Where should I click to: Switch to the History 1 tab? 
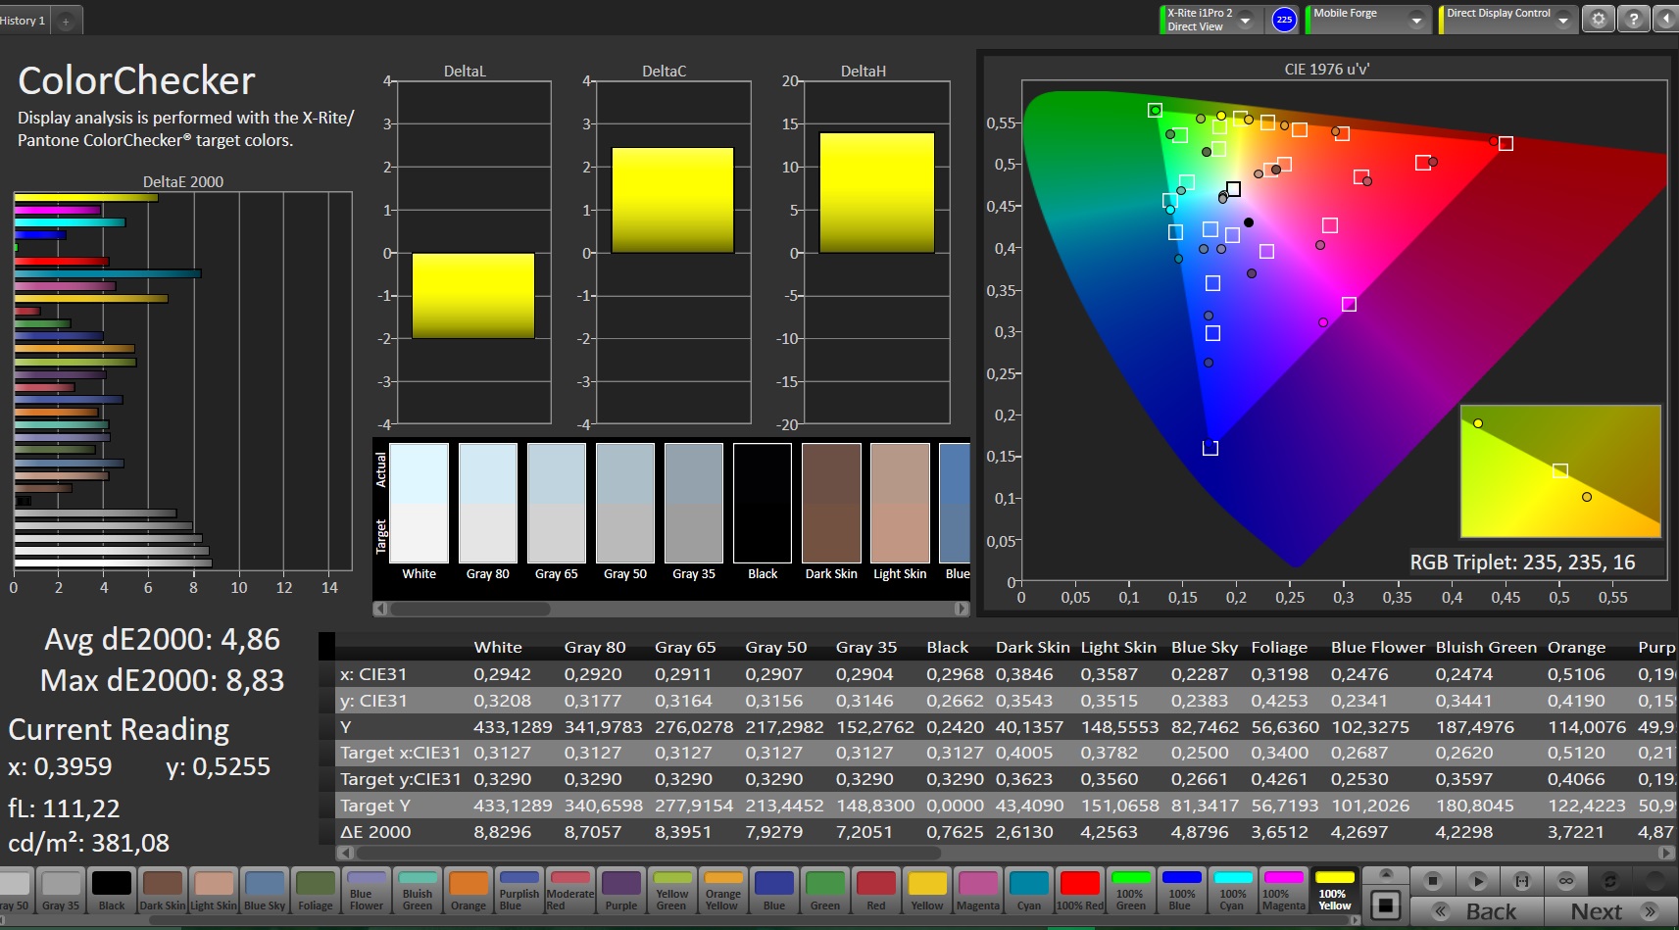(23, 21)
